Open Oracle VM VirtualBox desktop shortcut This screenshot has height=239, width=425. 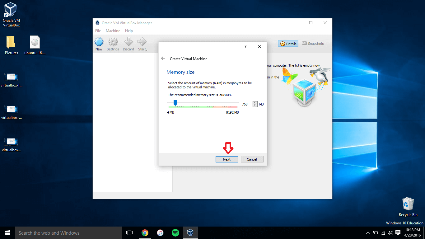(11, 15)
